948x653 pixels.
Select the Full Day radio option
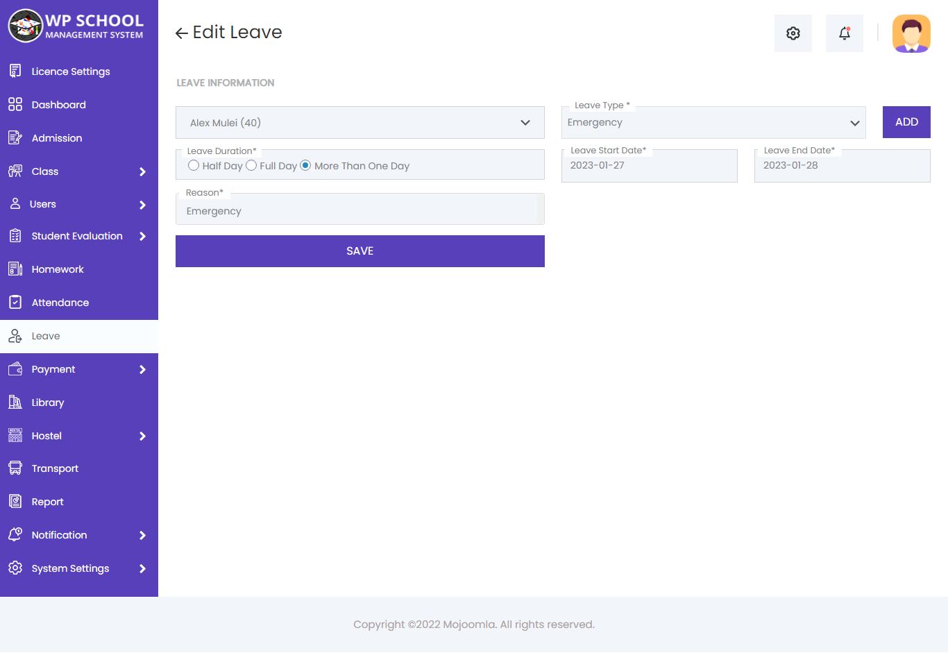coord(251,165)
